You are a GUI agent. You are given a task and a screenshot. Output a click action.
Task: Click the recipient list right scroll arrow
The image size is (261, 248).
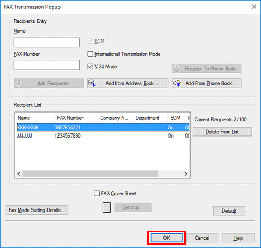(x=186, y=174)
